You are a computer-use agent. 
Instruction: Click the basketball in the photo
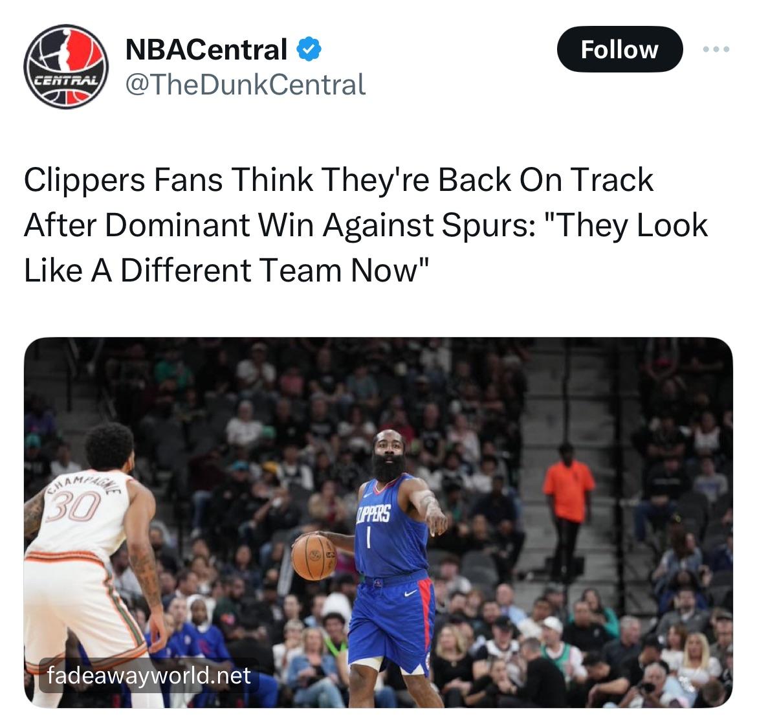pyautogui.click(x=314, y=556)
